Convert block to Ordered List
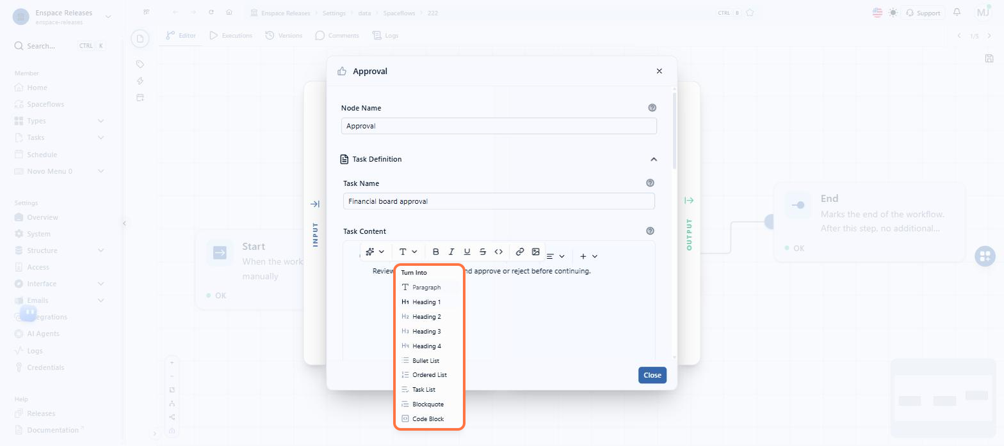Image resolution: width=1004 pixels, height=446 pixels. tap(428, 375)
